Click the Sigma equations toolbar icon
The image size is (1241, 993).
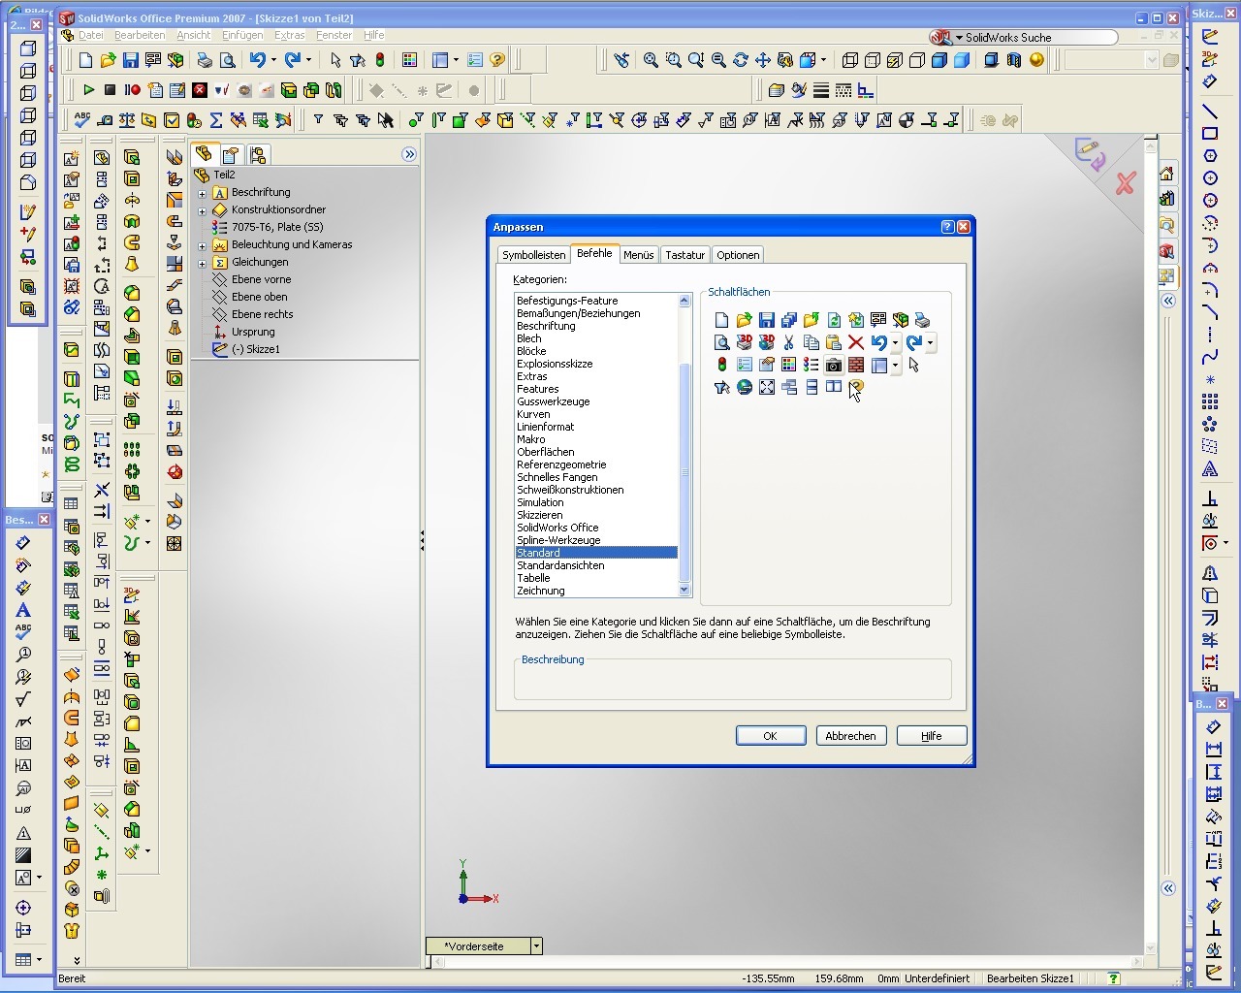coord(216,120)
